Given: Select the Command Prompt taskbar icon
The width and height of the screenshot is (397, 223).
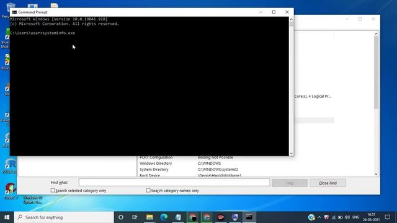Looking at the screenshot, I should click(249, 217).
